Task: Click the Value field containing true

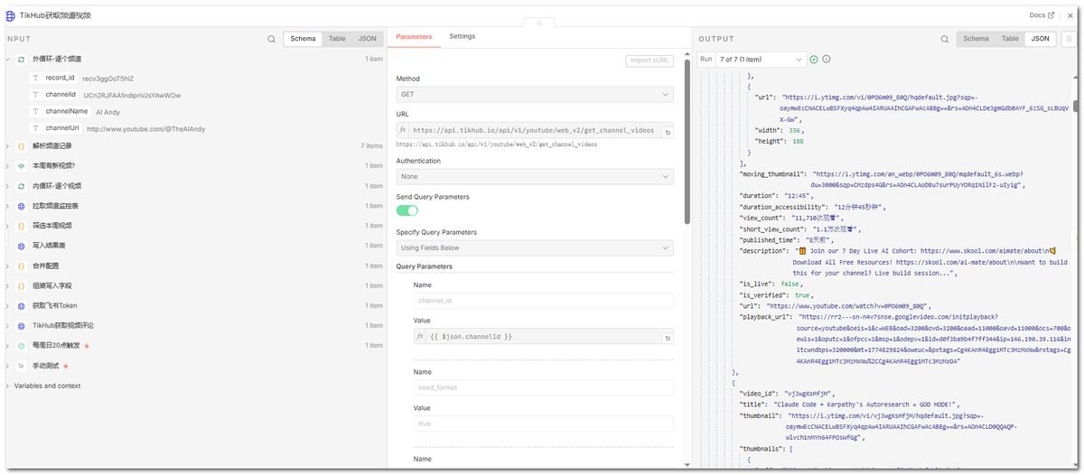Action: coord(544,424)
